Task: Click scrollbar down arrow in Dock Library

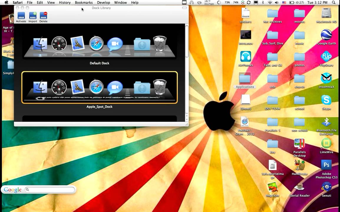Action: [187, 120]
